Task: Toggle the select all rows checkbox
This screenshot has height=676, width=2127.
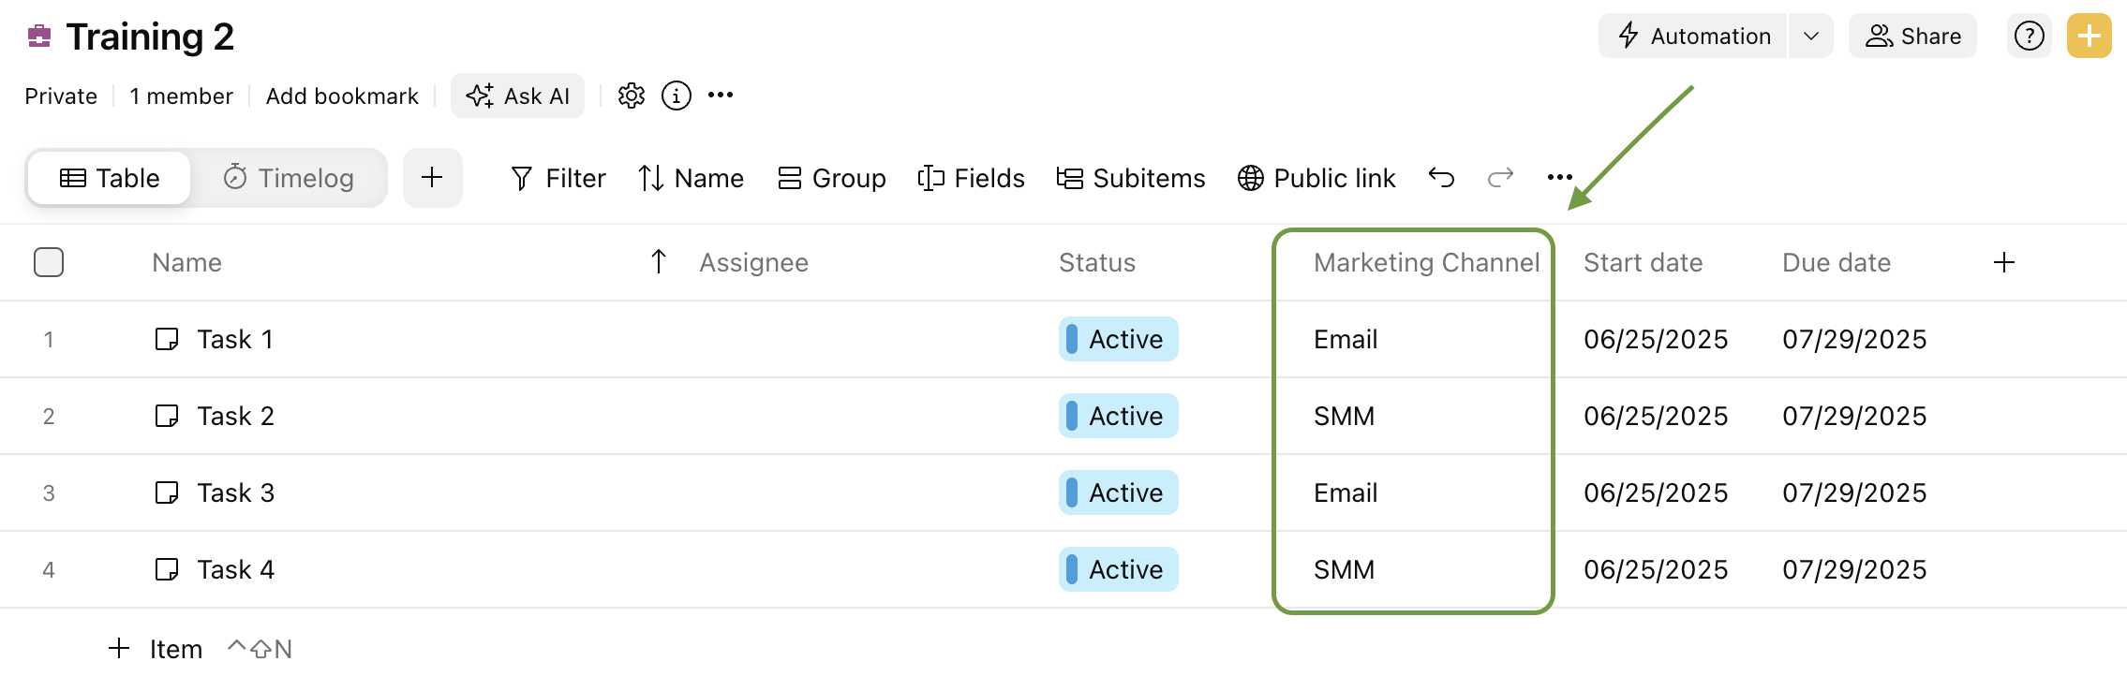Action: click(49, 262)
